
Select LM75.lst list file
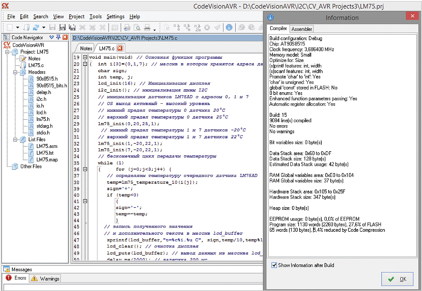tap(45, 153)
